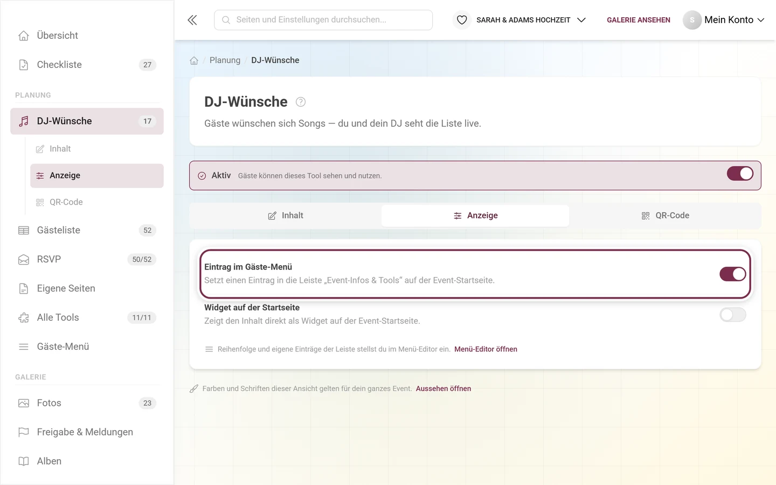Click the account avatar circle with S
776x485 pixels.
click(692, 20)
